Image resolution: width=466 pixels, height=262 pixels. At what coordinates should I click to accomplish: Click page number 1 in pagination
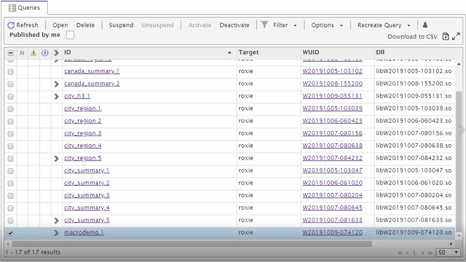coord(414,253)
